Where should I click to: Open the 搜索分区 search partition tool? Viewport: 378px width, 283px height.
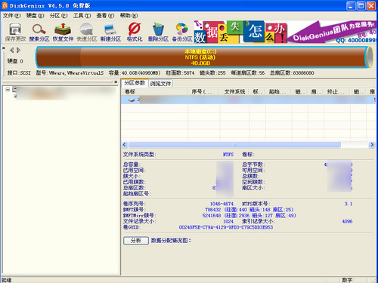39,32
